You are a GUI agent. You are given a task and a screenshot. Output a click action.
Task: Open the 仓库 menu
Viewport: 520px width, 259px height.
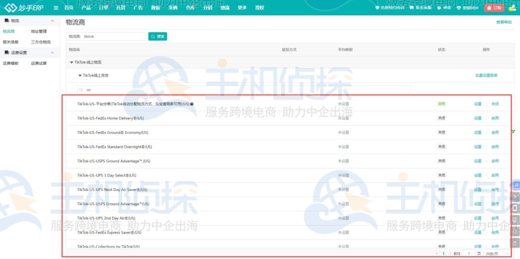[x=190, y=8]
